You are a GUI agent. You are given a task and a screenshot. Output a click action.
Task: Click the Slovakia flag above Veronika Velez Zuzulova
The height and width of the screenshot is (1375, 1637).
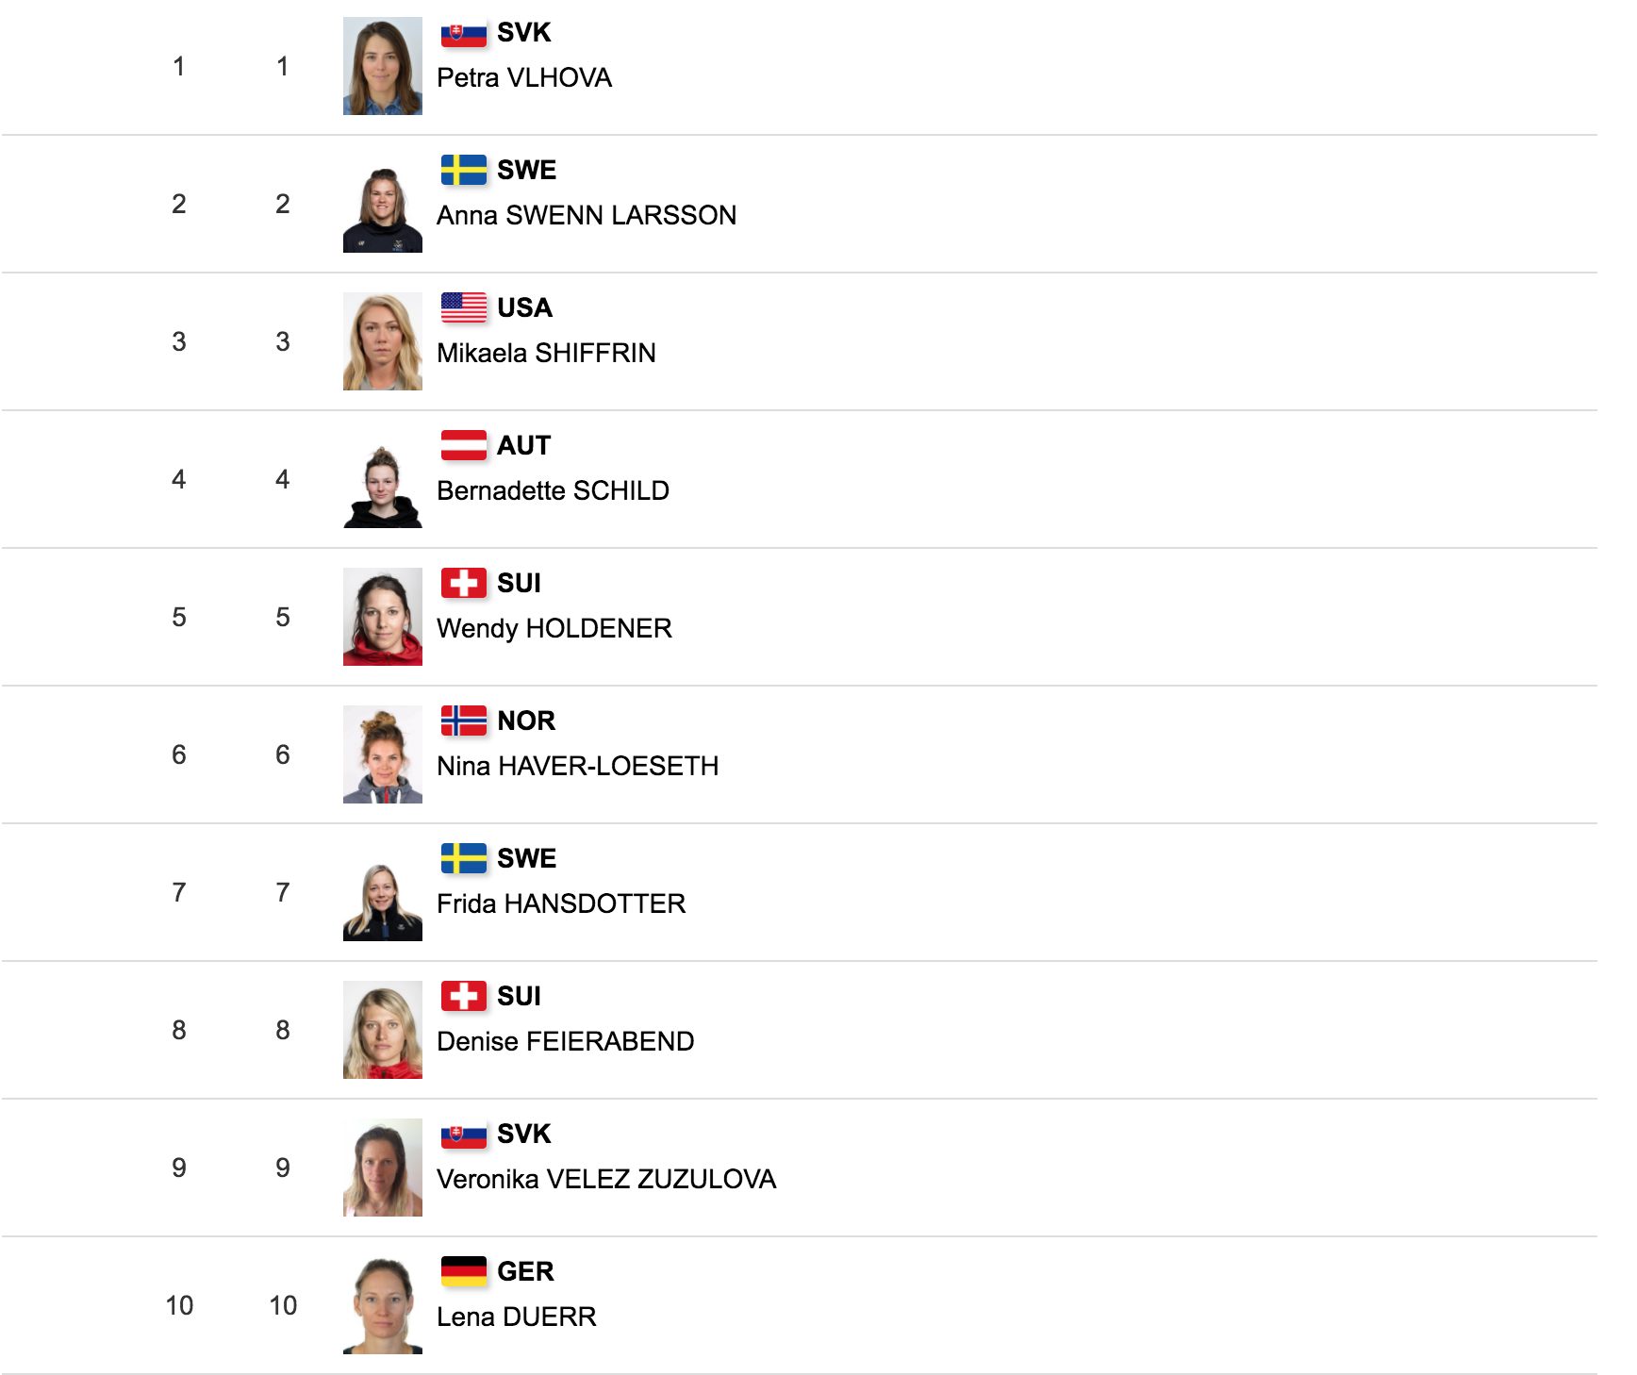[x=463, y=1135]
